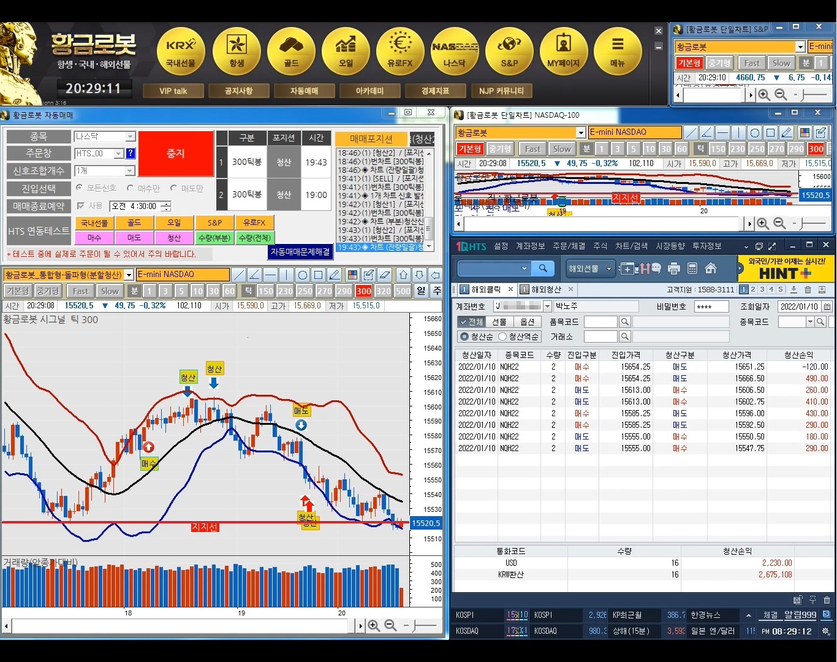Click the eraser tool in the main chart toolbar

[x=384, y=275]
